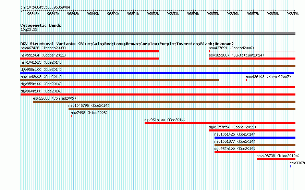This screenshot has height=190, width=305.
Task: Select the thin red nsv436103 line
Action: tap(271, 80)
